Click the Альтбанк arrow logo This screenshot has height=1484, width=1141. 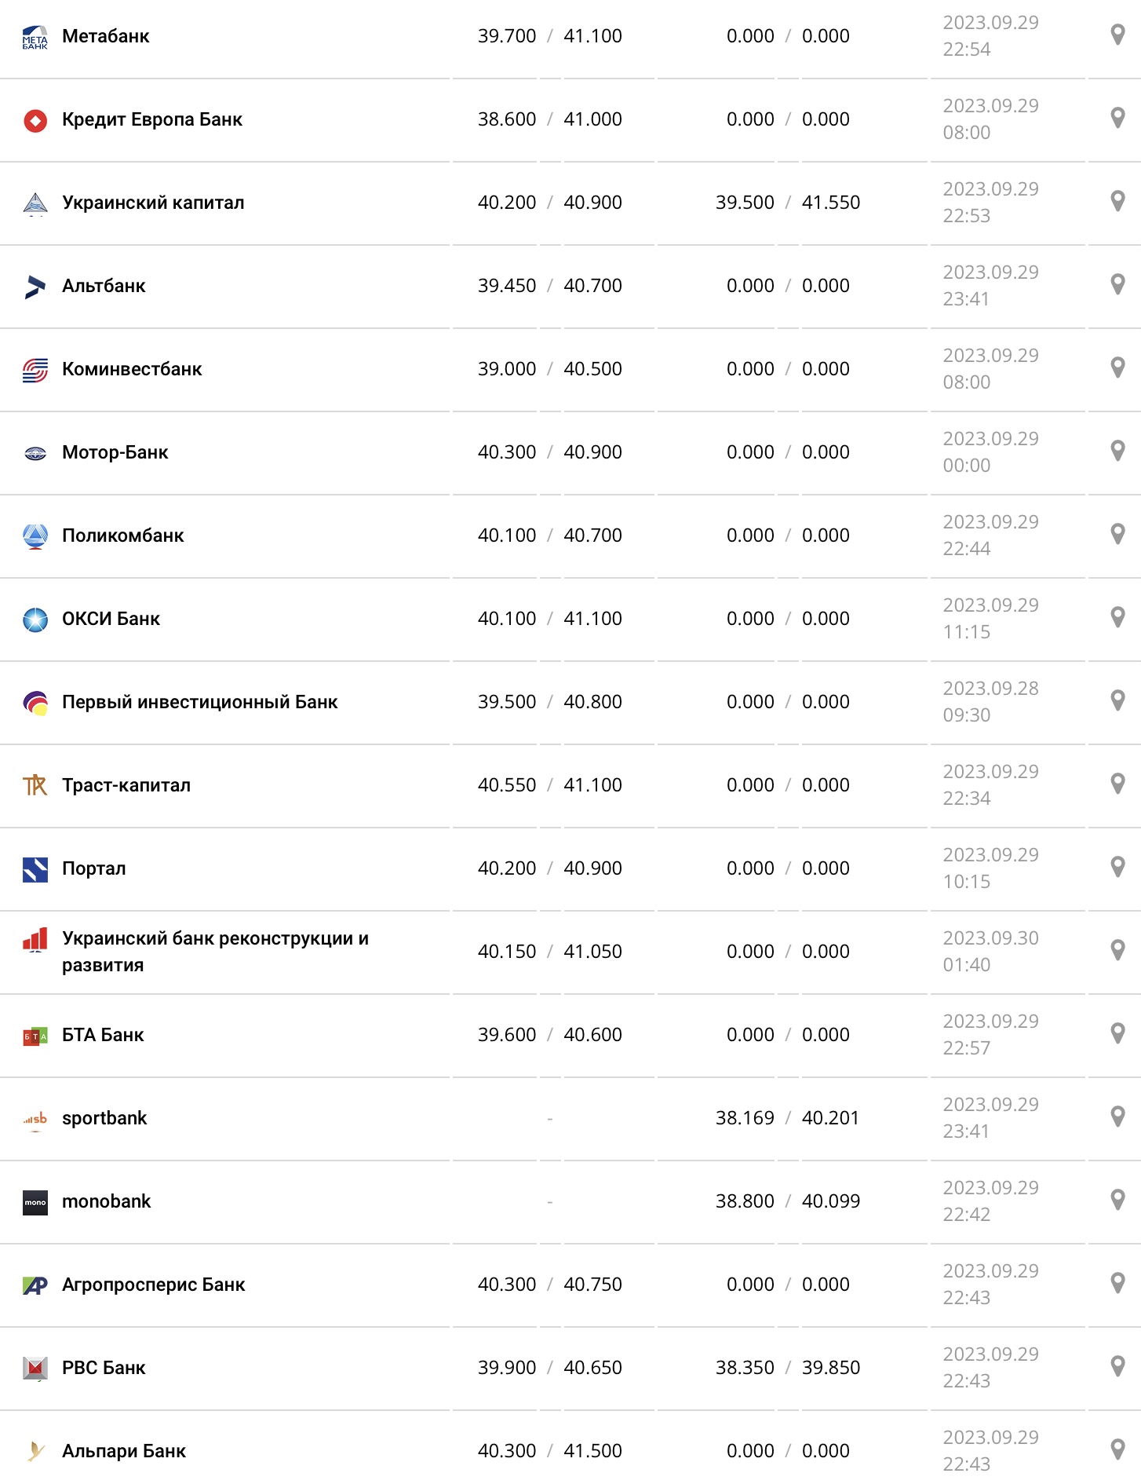pyautogui.click(x=35, y=285)
